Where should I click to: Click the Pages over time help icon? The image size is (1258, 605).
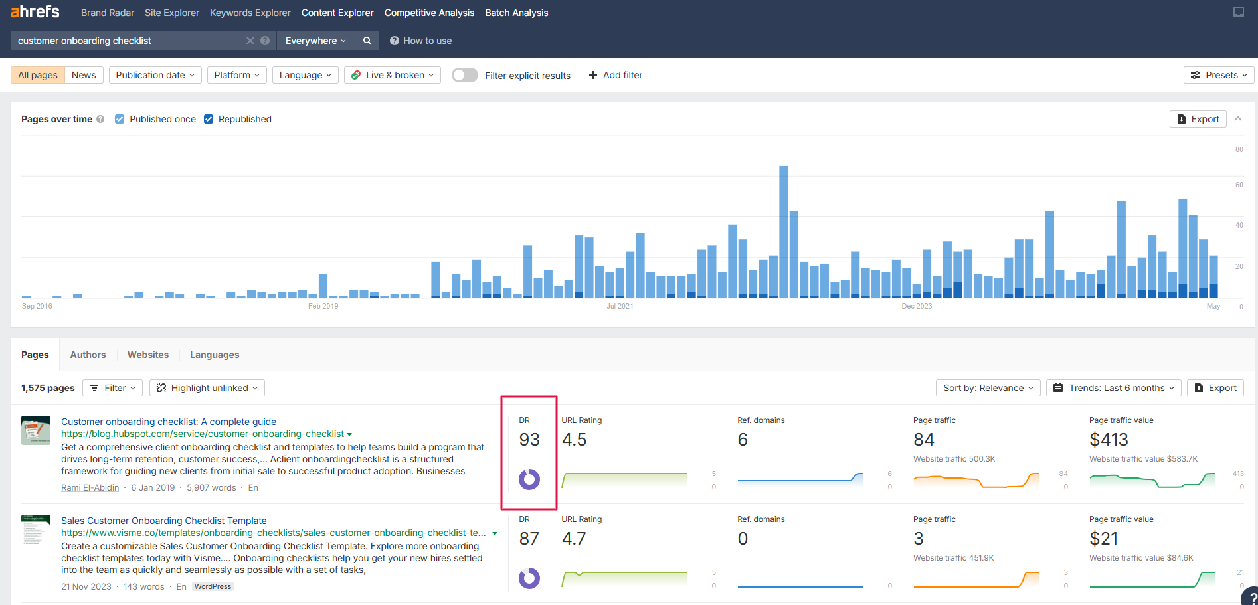coord(100,119)
